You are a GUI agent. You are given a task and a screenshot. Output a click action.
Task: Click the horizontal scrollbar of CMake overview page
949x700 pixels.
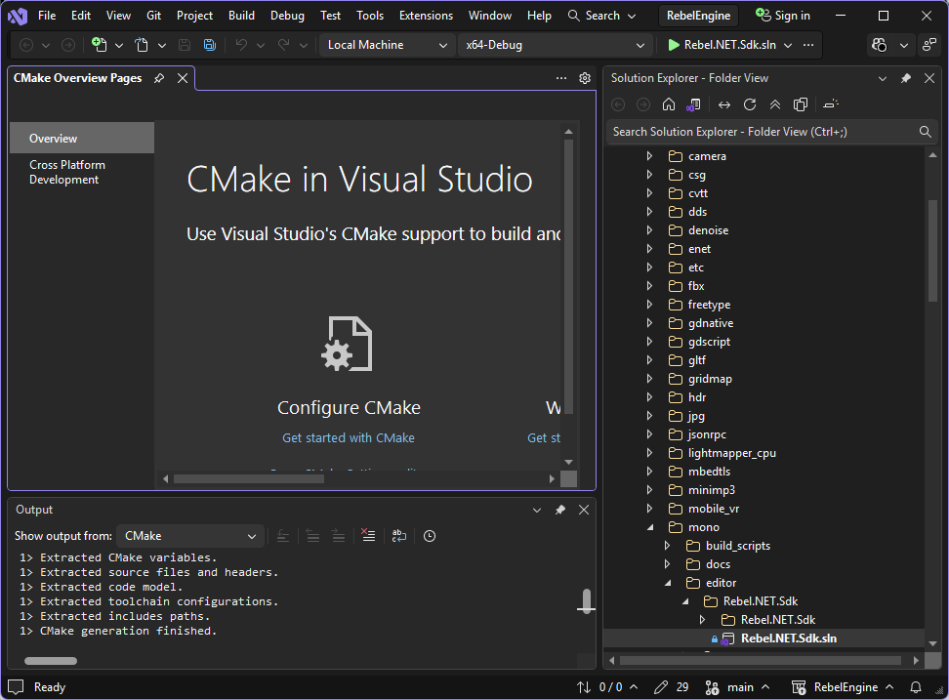(248, 479)
